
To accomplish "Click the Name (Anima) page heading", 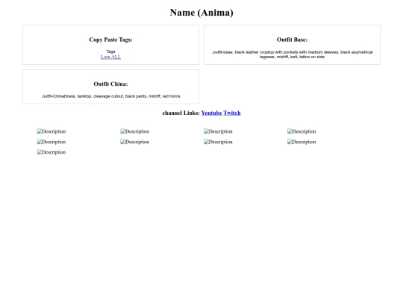I will point(201,13).
